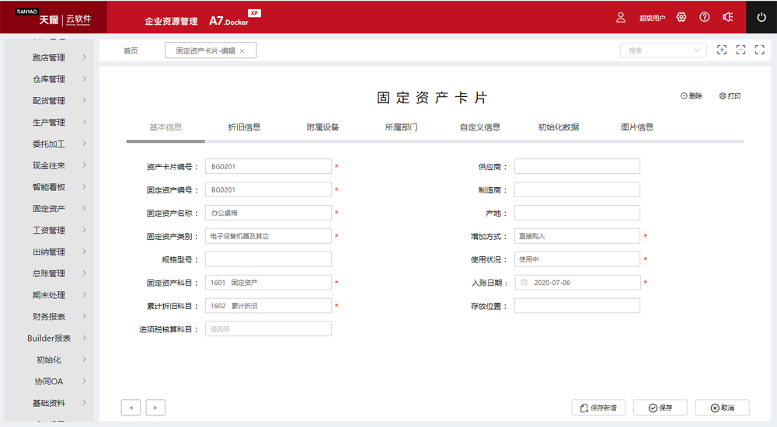Click 删除 delete link
Viewport: 777px width, 427px height.
(691, 96)
